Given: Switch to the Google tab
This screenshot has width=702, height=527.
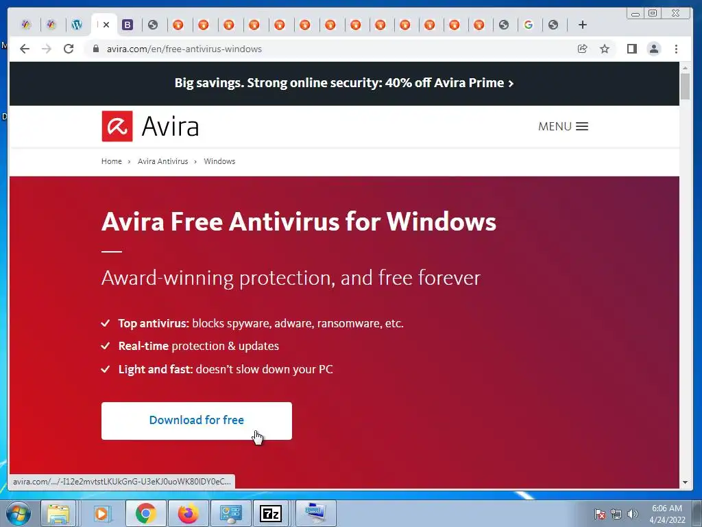Looking at the screenshot, I should pyautogui.click(x=529, y=25).
